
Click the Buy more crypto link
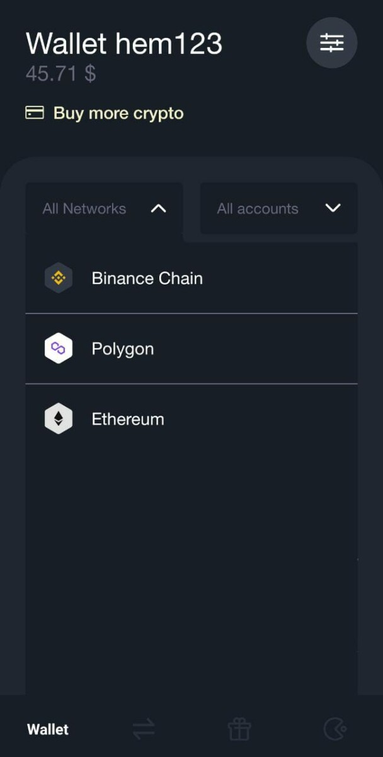118,114
